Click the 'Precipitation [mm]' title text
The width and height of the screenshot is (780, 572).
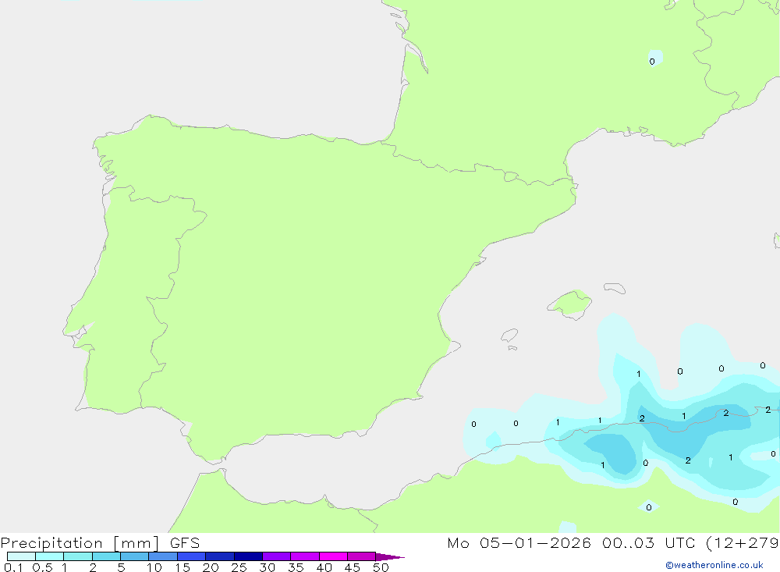point(80,543)
